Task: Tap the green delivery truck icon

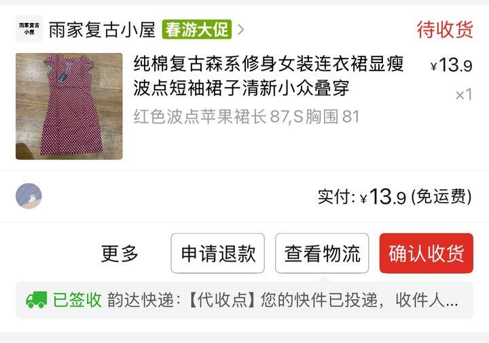Action: pyautogui.click(x=37, y=300)
